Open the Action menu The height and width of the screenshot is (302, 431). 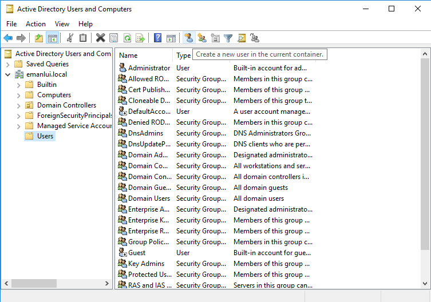tap(35, 24)
